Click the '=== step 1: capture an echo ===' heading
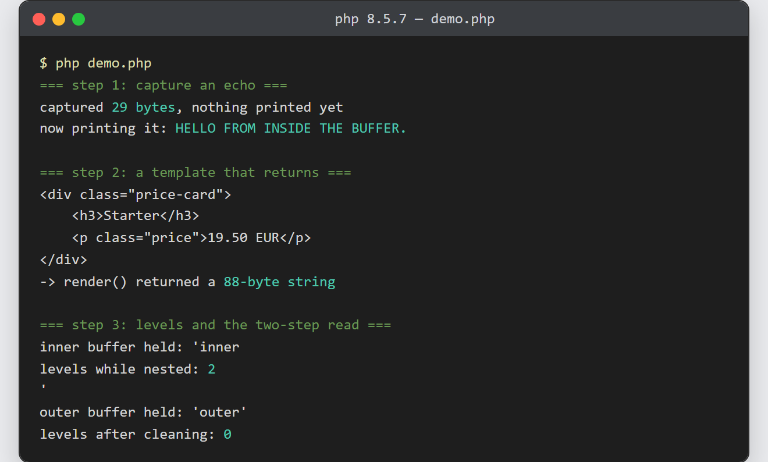 click(x=163, y=86)
